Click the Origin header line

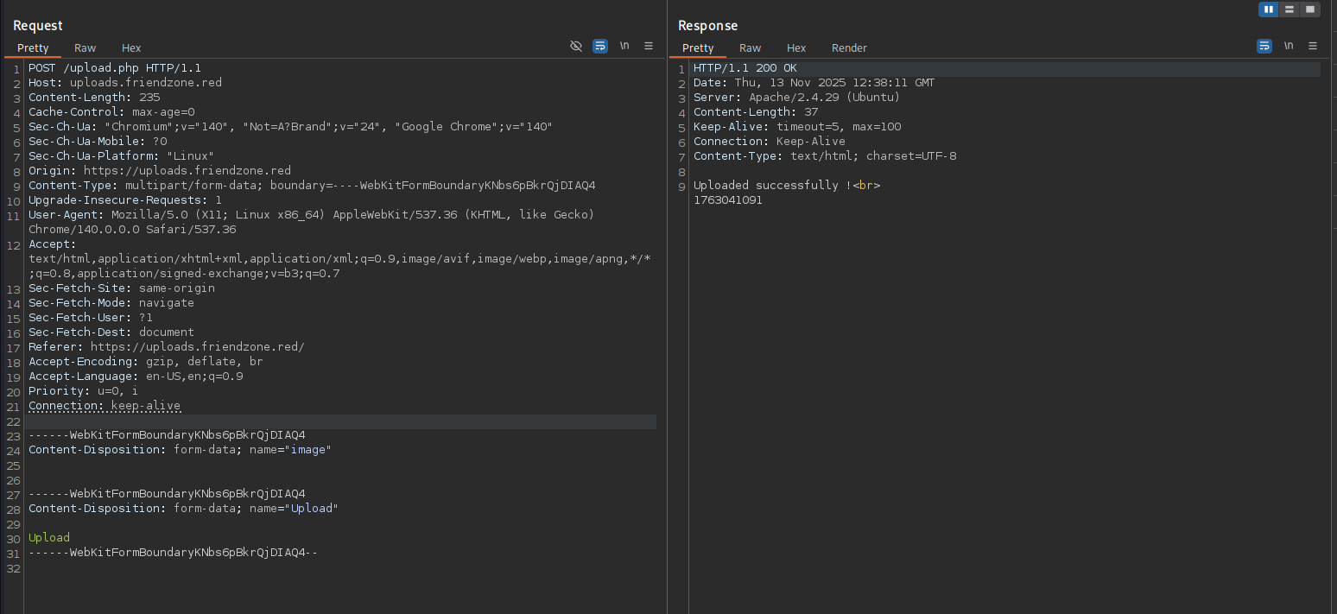click(160, 171)
